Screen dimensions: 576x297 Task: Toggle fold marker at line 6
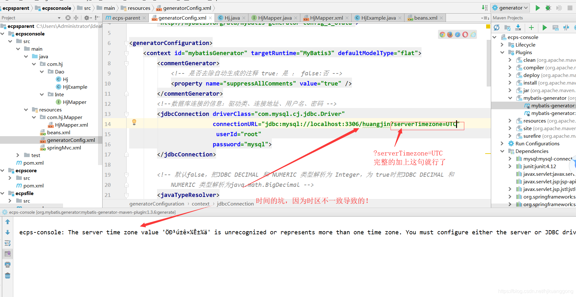[127, 43]
